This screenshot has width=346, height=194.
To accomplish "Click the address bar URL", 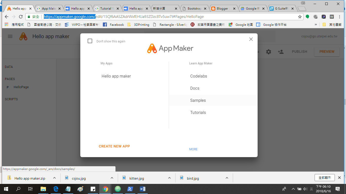I will click(124, 17).
